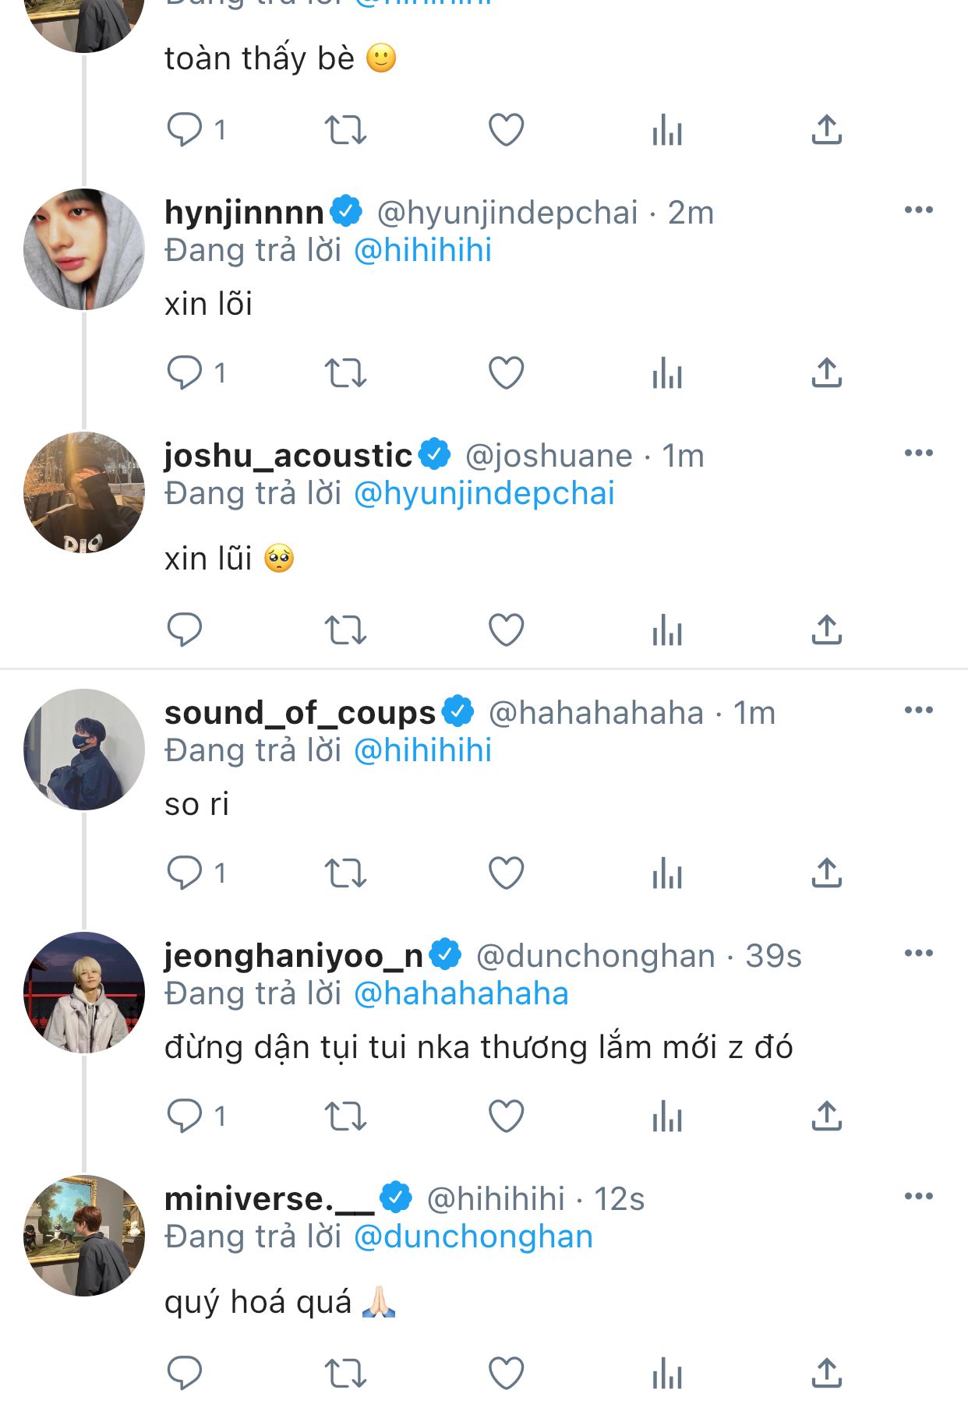Open miniverse.__ profile name
The image size is (968, 1411).
[x=270, y=1199]
